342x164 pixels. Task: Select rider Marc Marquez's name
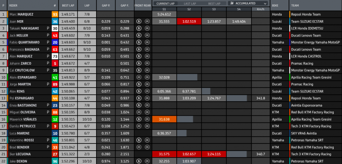coord(21,14)
